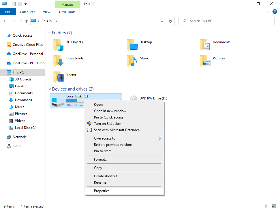Click the help question mark icon
Viewport: 278px width, 209px height.
pos(275,12)
